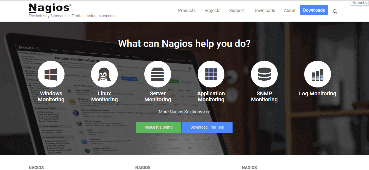Select the Linux Monitoring penguin icon
Image resolution: width=369 pixels, height=170 pixels.
tap(104, 74)
